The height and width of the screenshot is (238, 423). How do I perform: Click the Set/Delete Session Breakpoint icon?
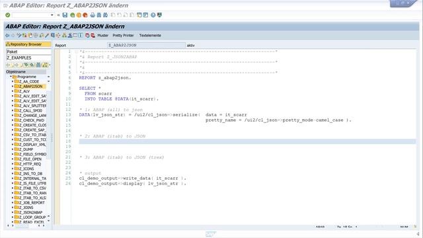coord(87,35)
